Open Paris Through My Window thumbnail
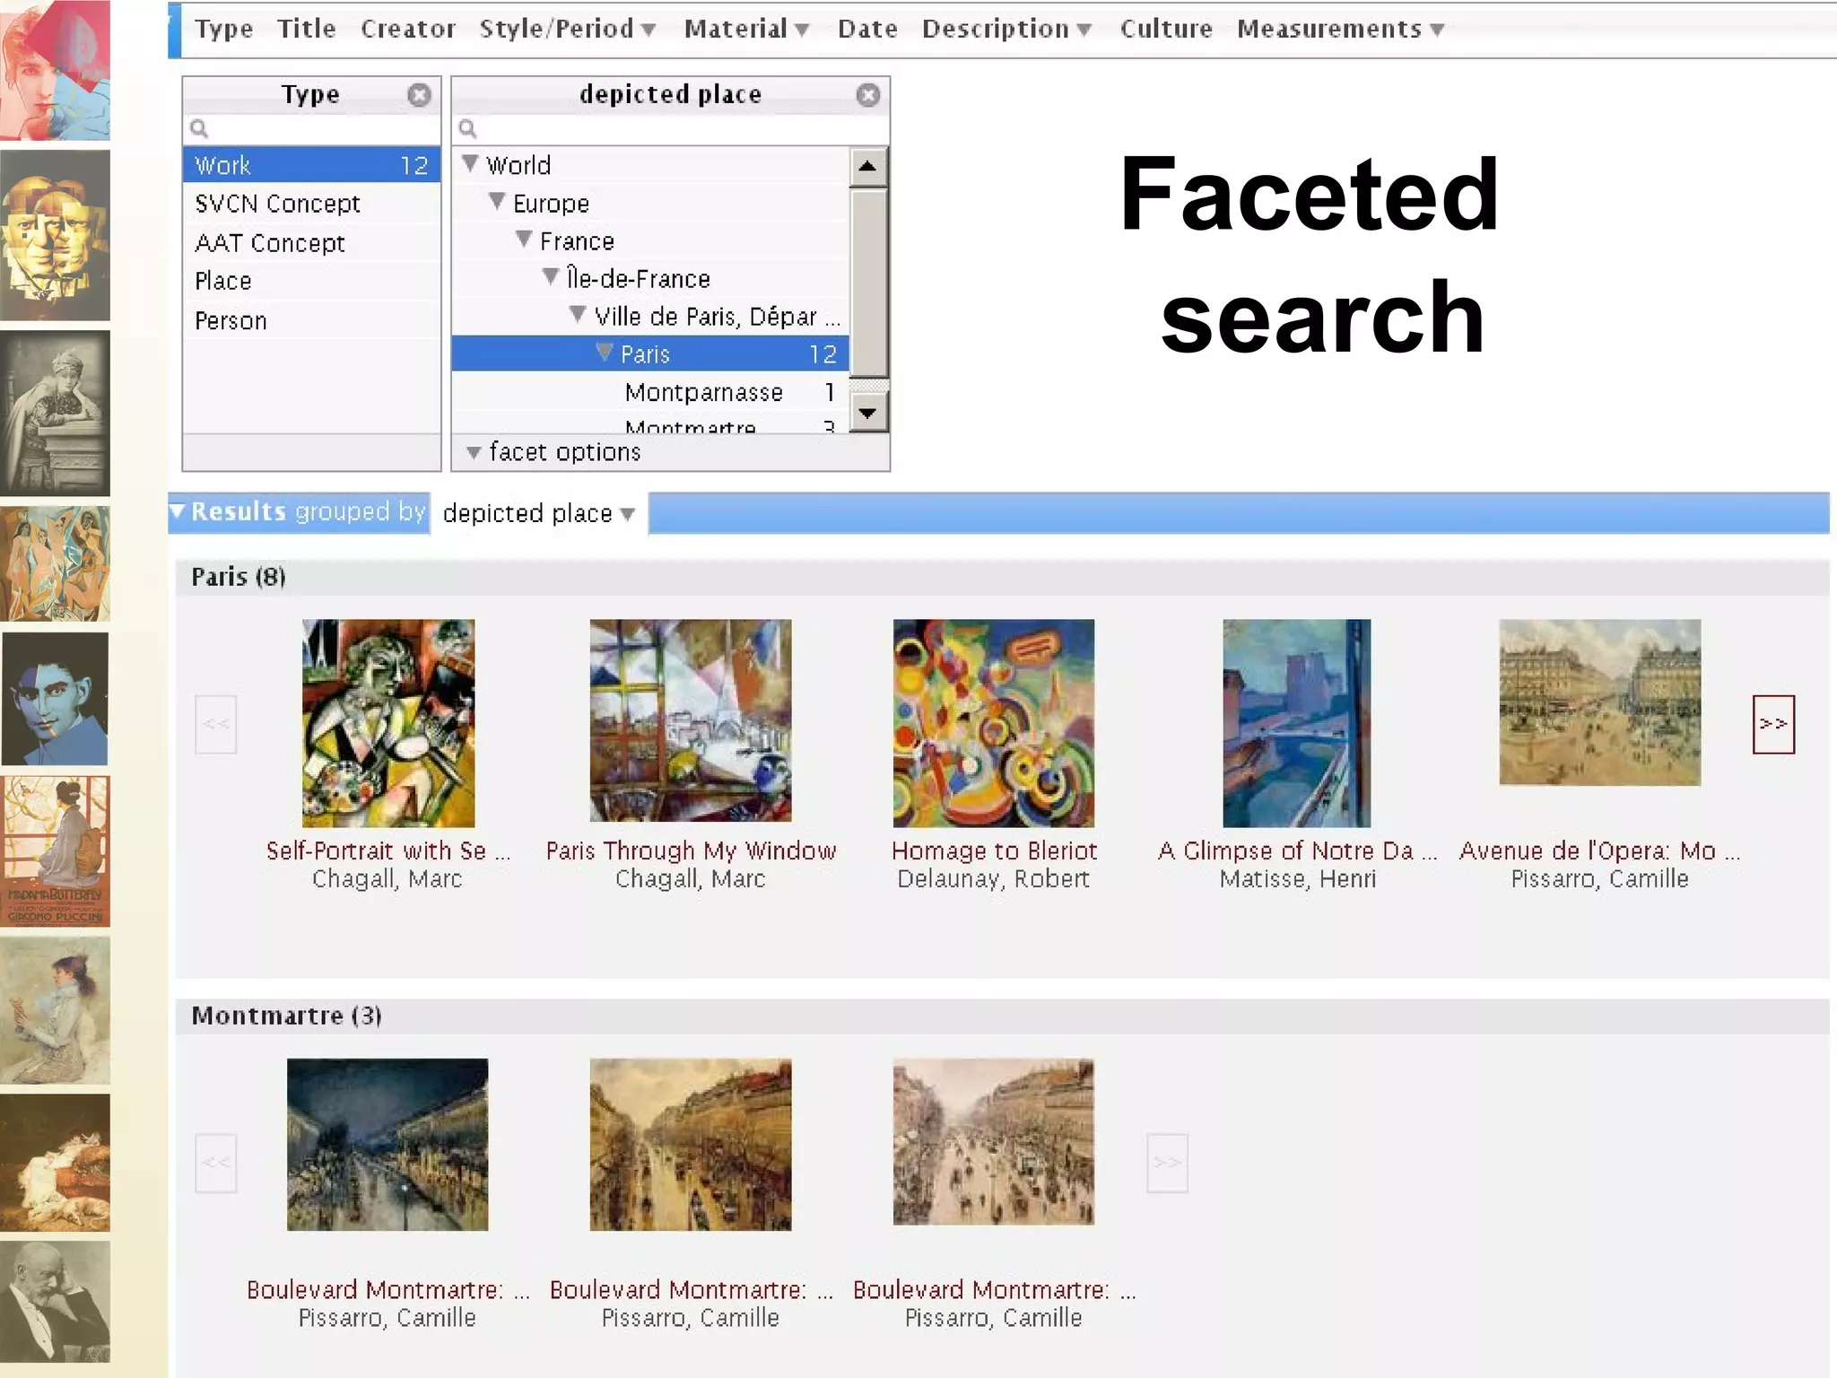This screenshot has width=1837, height=1378. [691, 720]
